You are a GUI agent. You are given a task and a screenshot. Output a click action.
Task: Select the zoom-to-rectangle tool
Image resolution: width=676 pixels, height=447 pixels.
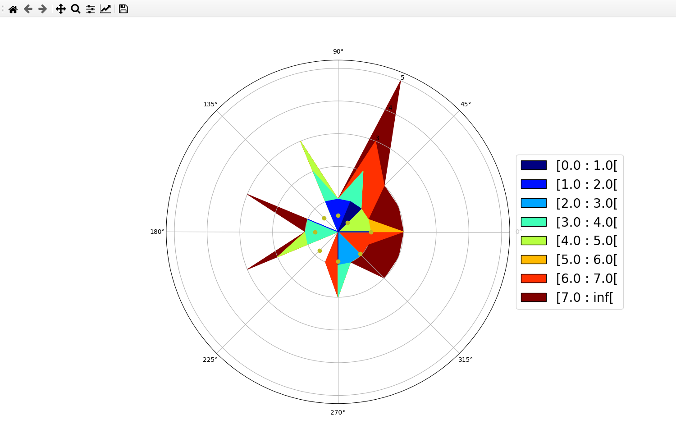(x=75, y=9)
